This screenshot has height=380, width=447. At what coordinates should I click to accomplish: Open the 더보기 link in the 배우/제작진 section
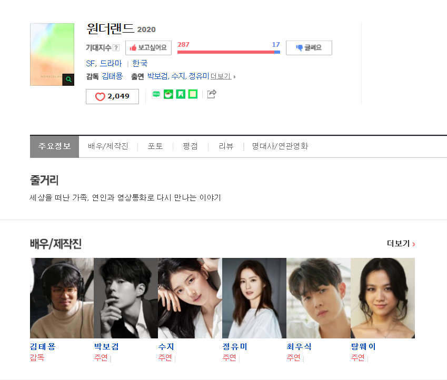tap(401, 244)
